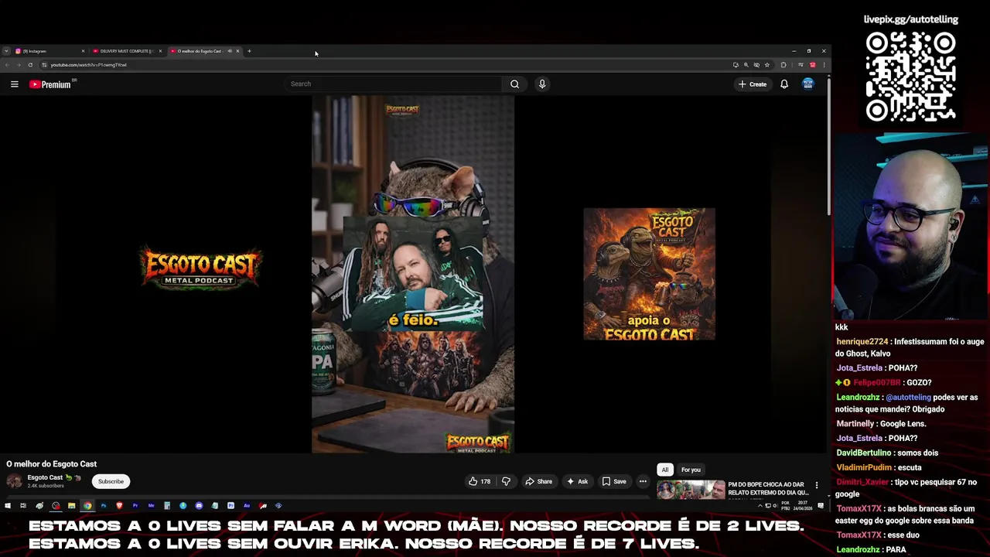Open PM DO BOPE recommended video thumbnail
Viewport: 990px width, 557px height.
point(691,490)
